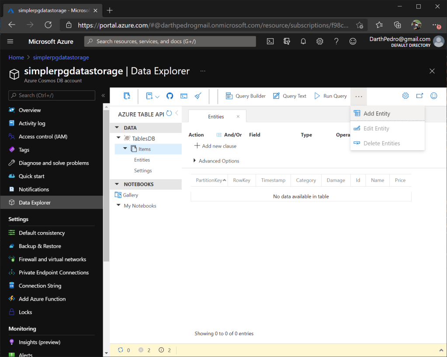Click the notifications bell icon
The height and width of the screenshot is (357, 447).
[x=303, y=41]
